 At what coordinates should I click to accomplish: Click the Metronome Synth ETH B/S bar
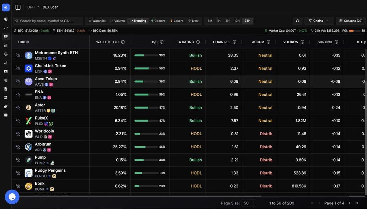pyautogui.click(x=146, y=55)
